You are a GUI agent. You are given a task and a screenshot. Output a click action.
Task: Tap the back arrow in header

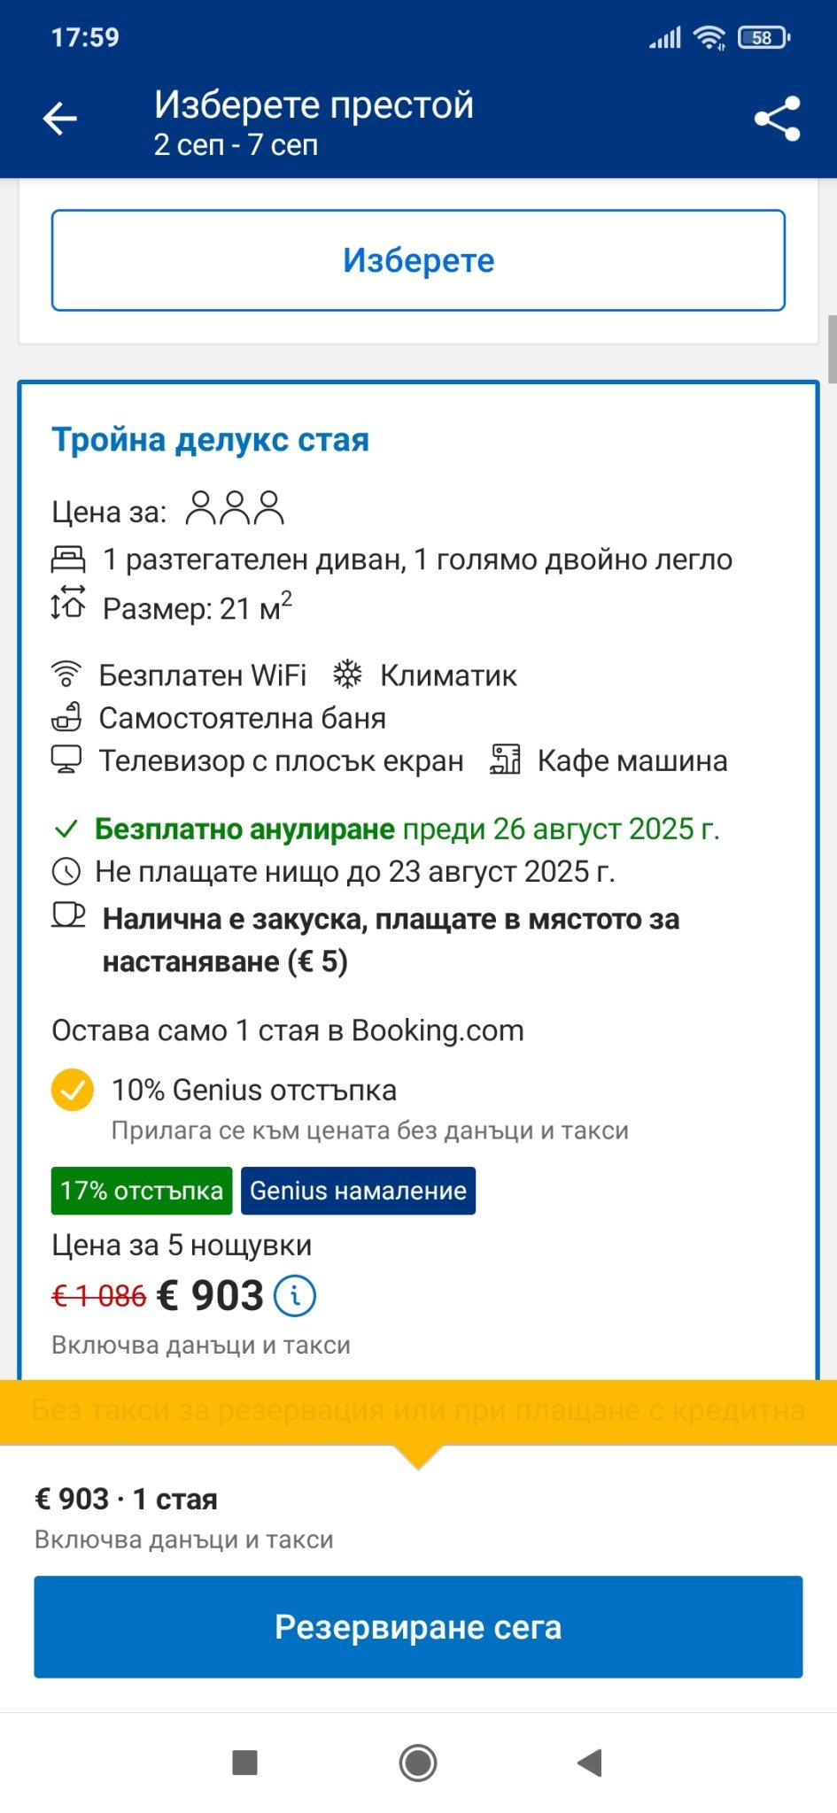60,119
